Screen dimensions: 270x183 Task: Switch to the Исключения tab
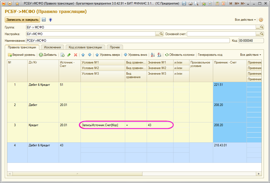[x=52, y=47]
